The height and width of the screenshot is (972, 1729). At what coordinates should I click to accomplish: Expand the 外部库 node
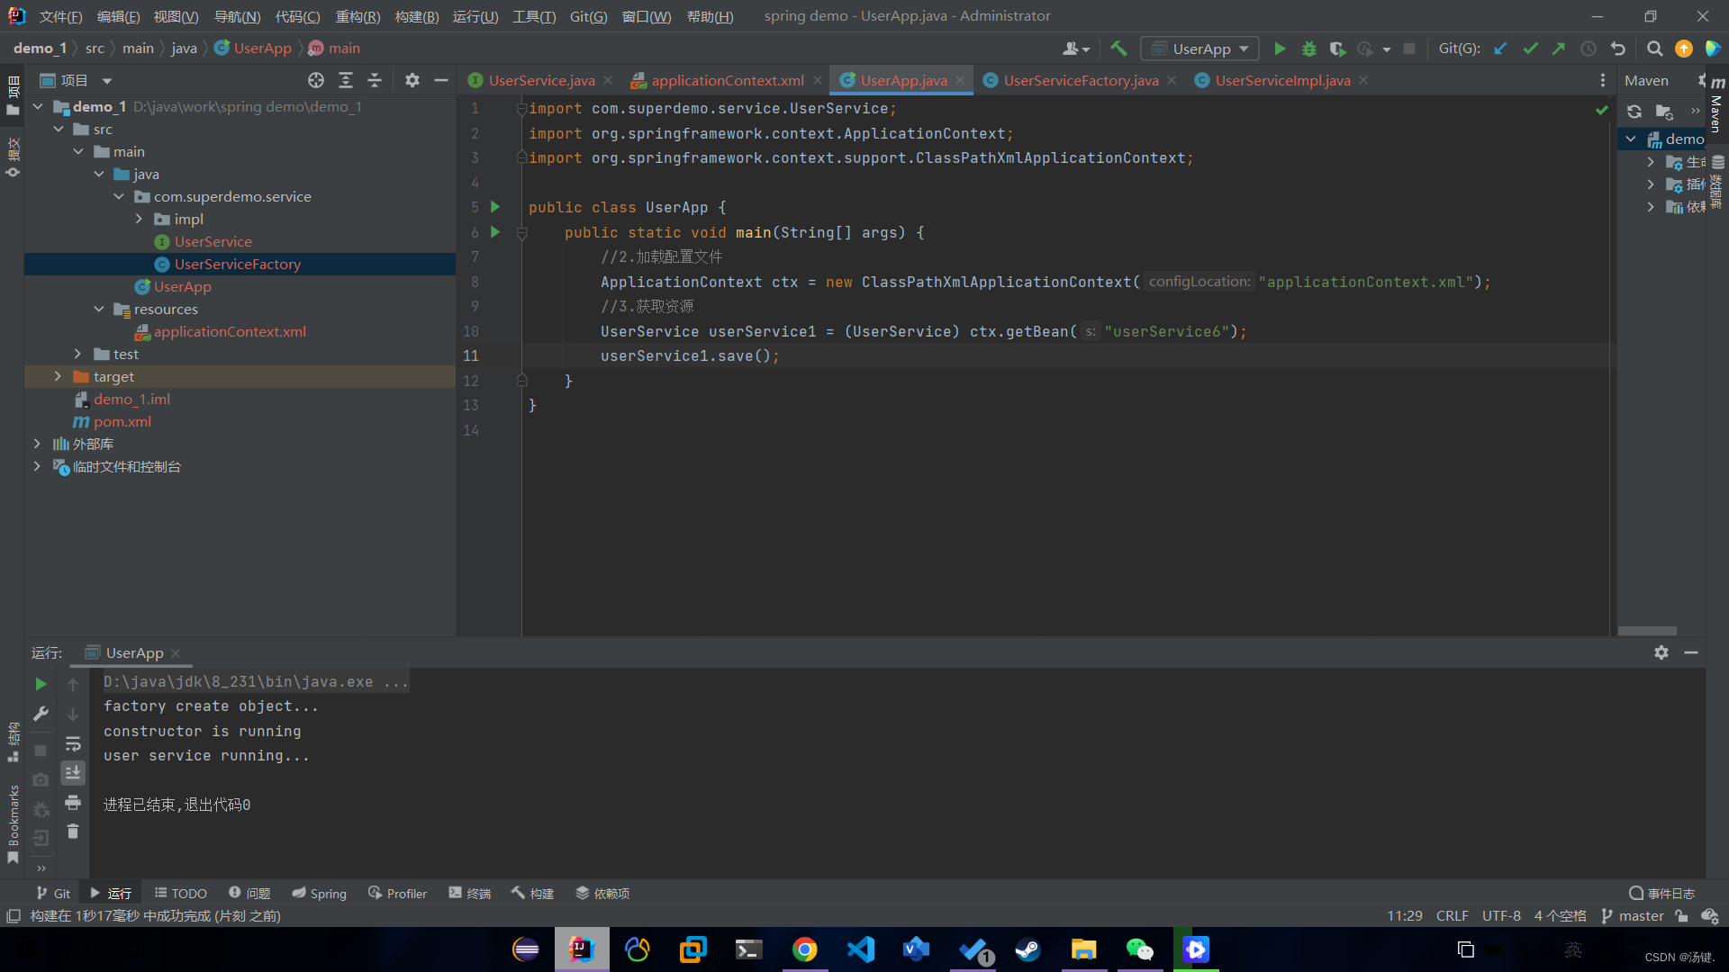pos(37,445)
